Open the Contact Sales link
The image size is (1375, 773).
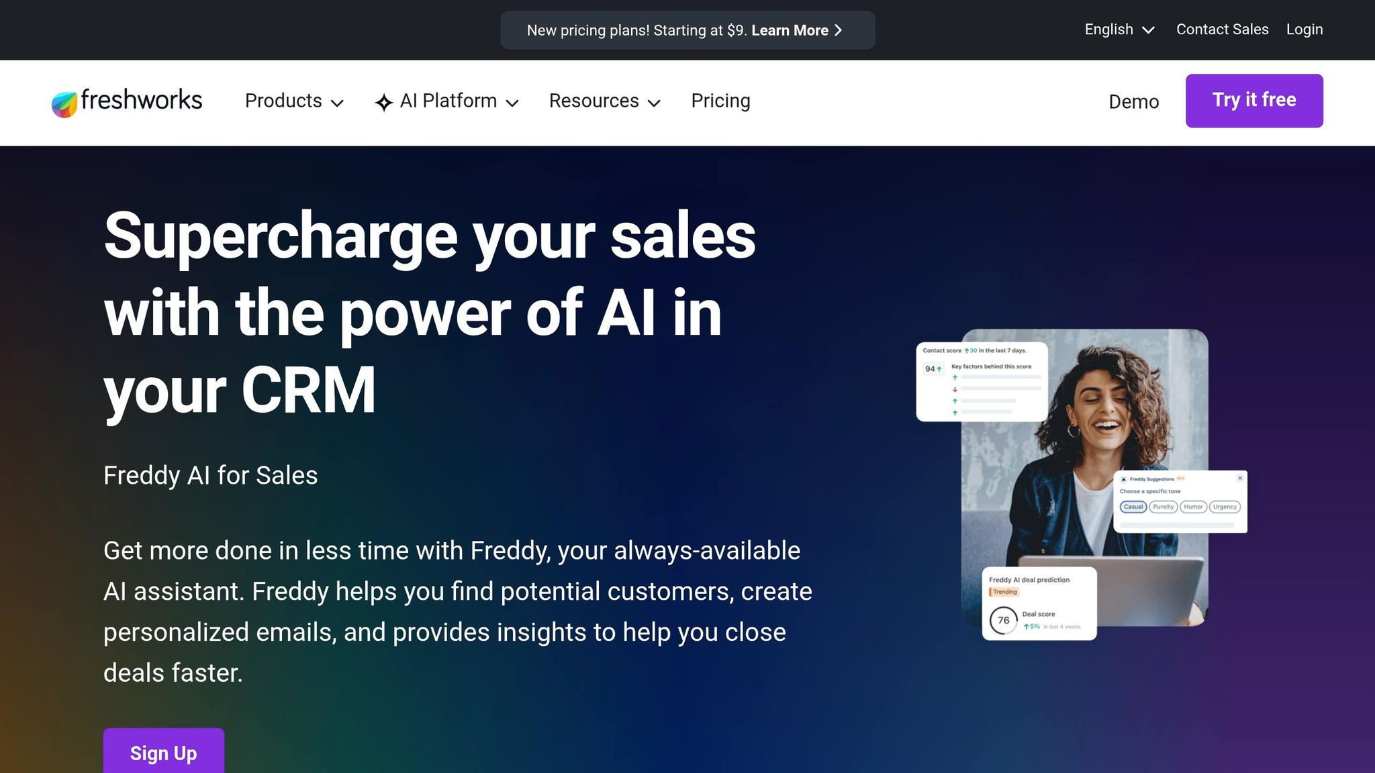coord(1222,30)
